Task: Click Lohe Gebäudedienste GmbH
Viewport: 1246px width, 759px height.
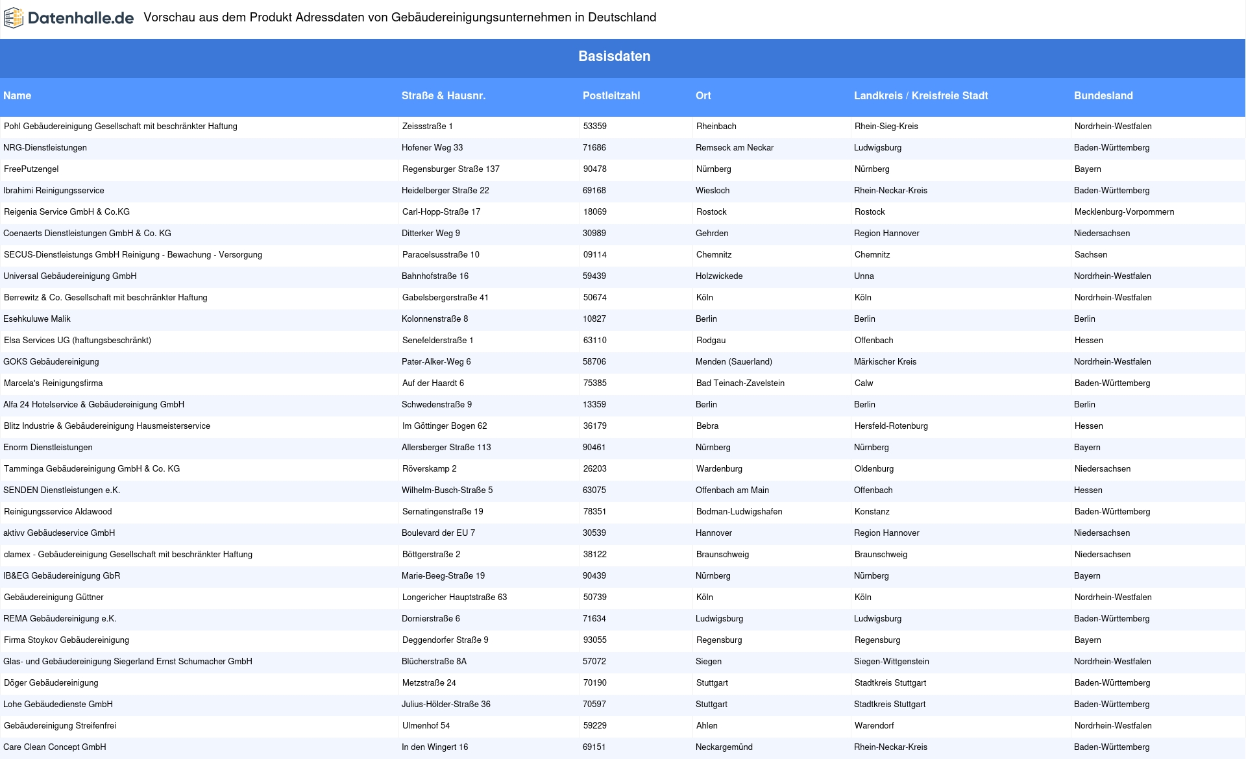Action: pos(58,705)
